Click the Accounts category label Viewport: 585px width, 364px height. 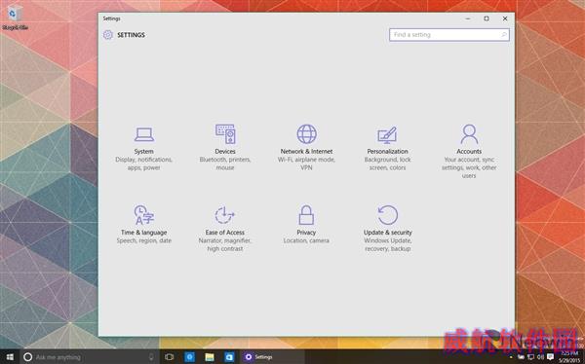[x=469, y=151]
